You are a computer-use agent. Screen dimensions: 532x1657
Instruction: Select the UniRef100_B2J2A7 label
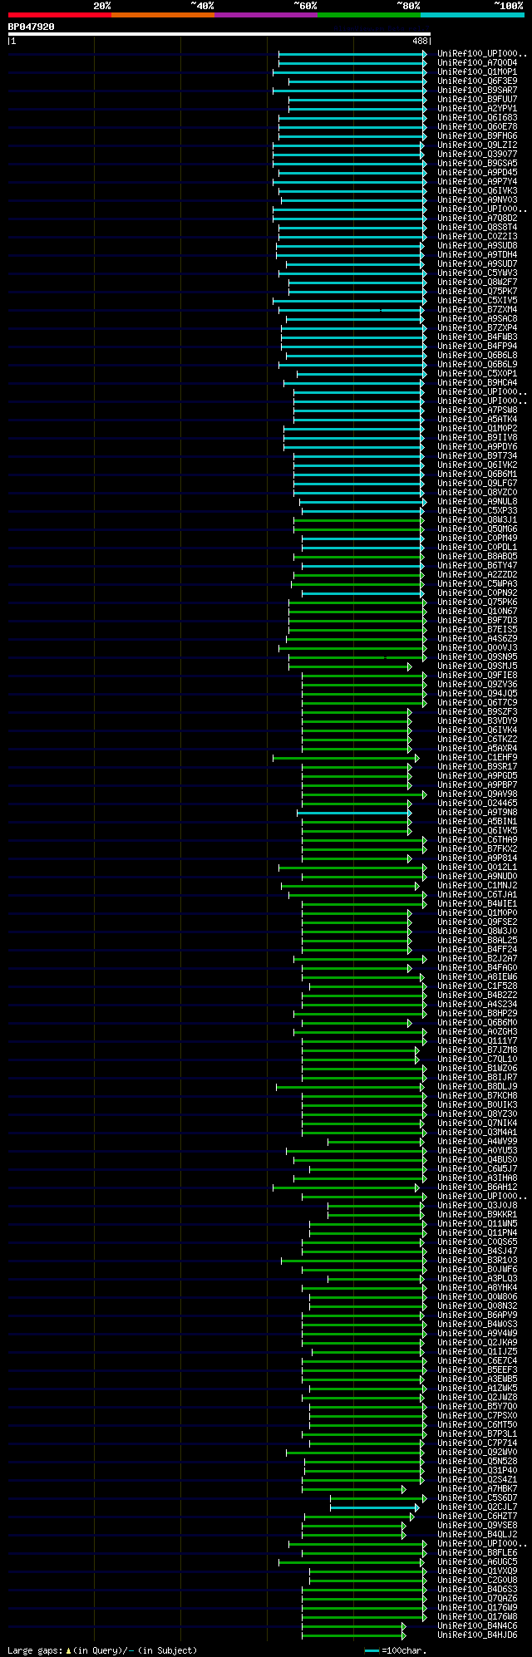pyautogui.click(x=477, y=958)
